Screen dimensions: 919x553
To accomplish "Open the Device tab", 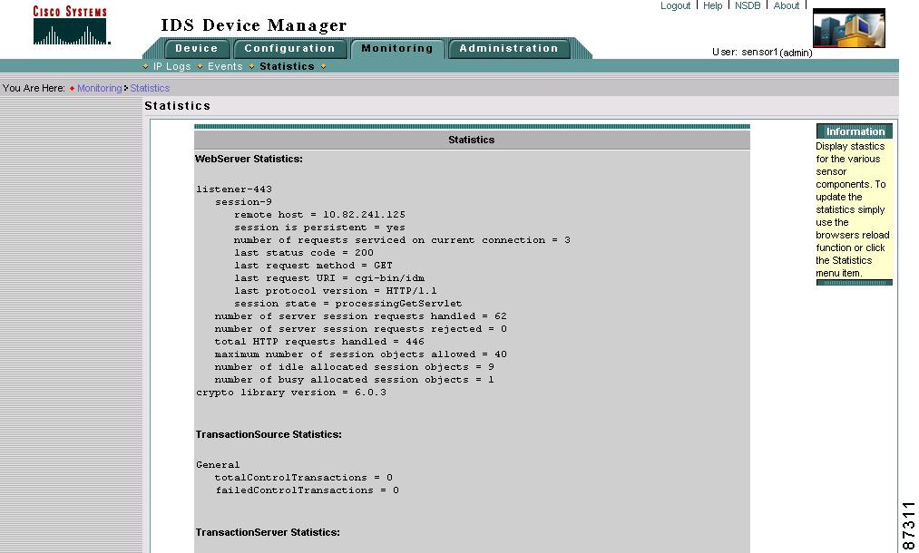I will (196, 49).
